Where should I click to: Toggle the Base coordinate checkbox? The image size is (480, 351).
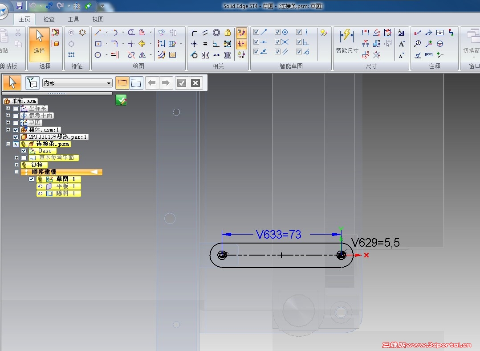tap(24, 150)
